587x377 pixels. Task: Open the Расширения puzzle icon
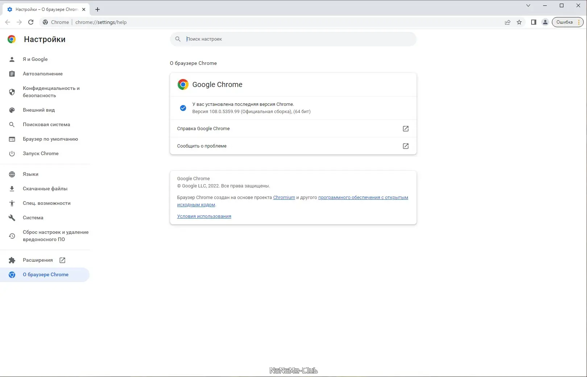tap(12, 260)
